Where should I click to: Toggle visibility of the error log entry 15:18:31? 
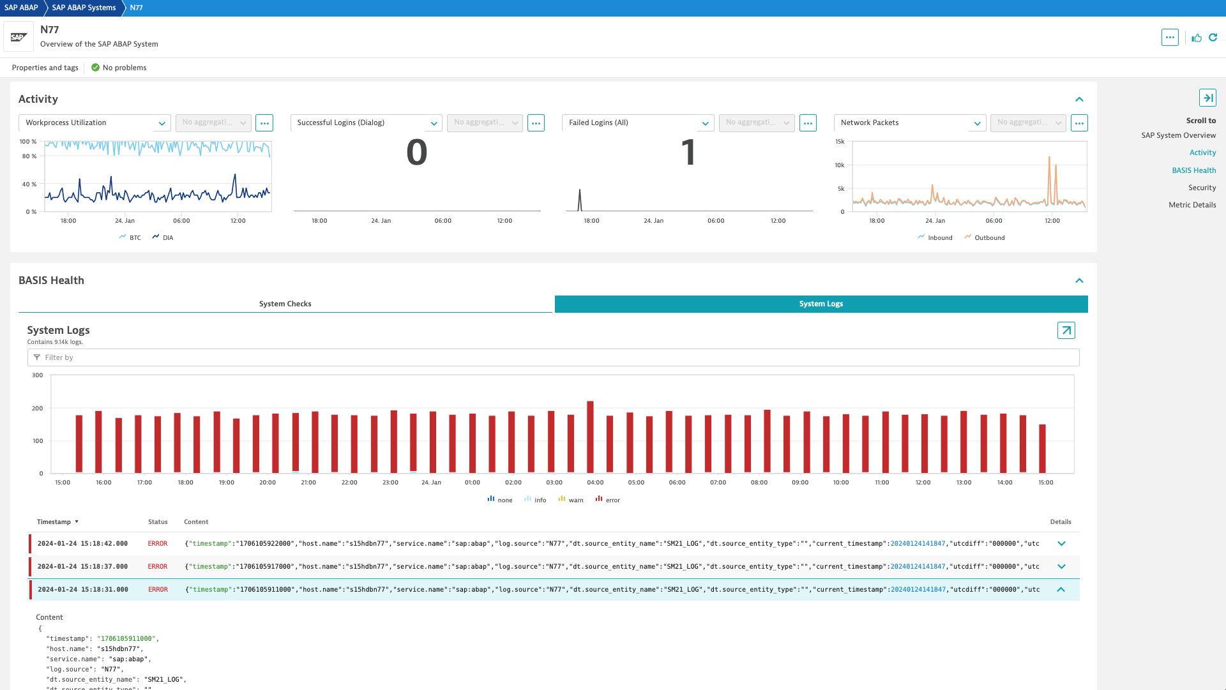coord(1061,589)
